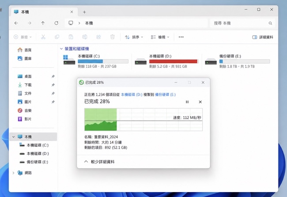Screen dimensions: 287x197
Task: Click the copy progress speed graph
Action: [143, 119]
